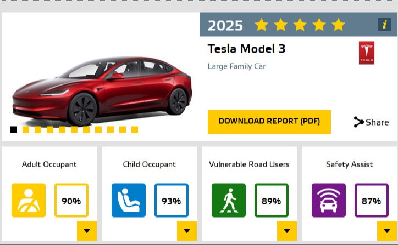The image size is (398, 245).
Task: Expand the Child Occupant details arrow
Action: click(186, 231)
